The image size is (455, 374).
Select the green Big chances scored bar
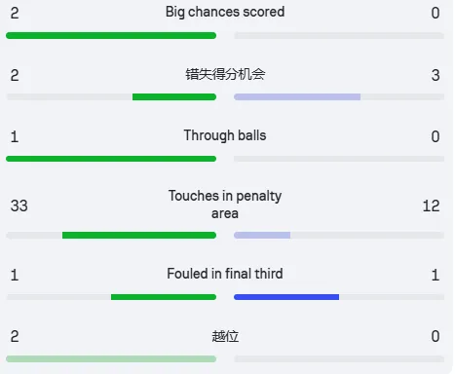(x=111, y=35)
